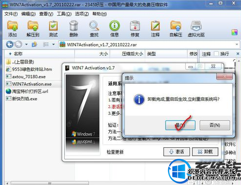Open view mode dropdown arrow

pyautogui.click(x=53, y=45)
